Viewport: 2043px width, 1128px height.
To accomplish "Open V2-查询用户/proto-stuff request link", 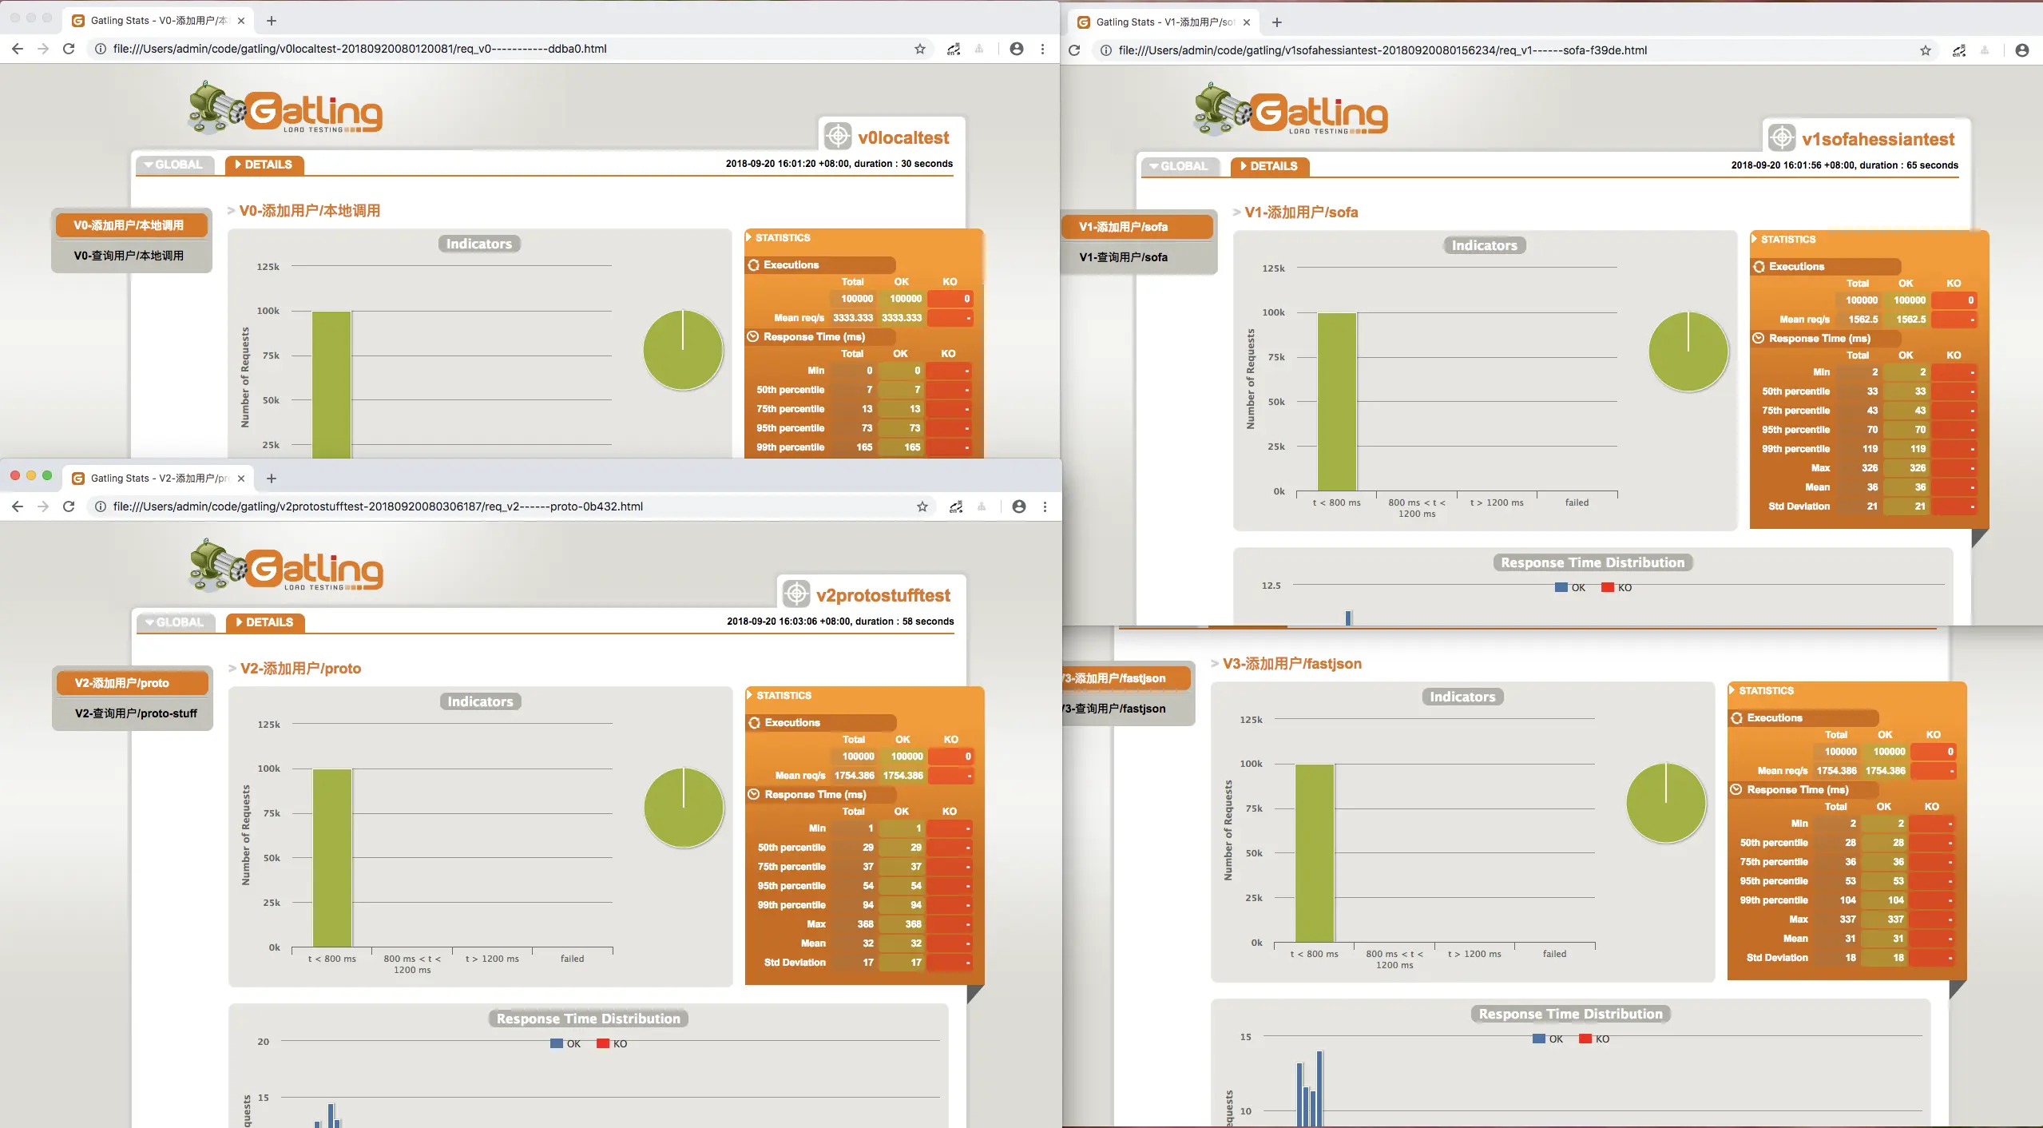I will pos(135,713).
